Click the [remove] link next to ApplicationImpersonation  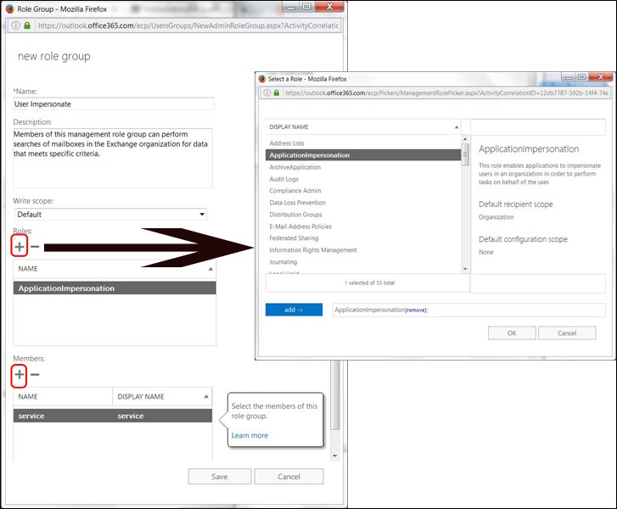416,310
